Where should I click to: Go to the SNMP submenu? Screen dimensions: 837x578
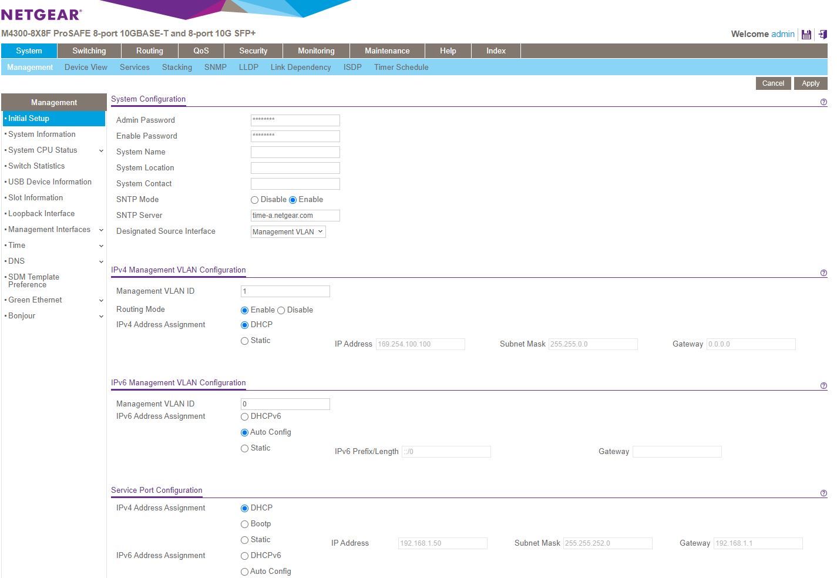215,68
